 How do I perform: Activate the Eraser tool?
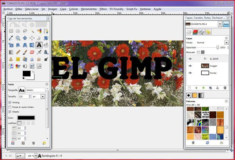tap(32, 52)
